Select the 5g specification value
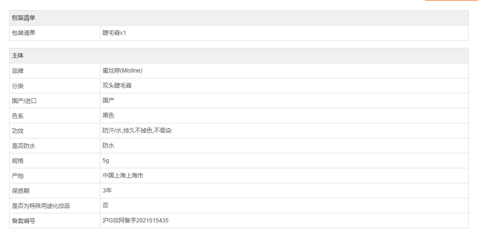Image resolution: width=478 pixels, height=237 pixels. [106, 161]
